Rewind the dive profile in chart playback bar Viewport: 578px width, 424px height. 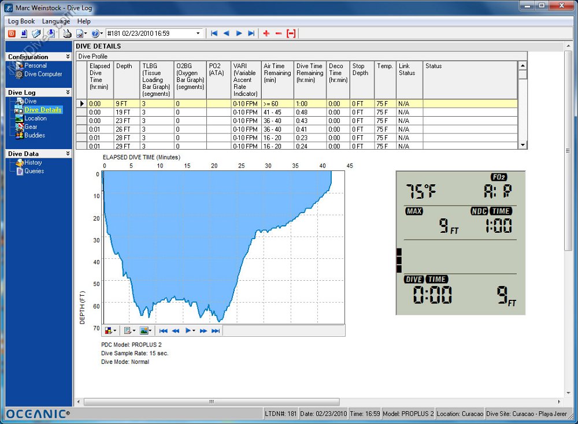click(x=176, y=331)
